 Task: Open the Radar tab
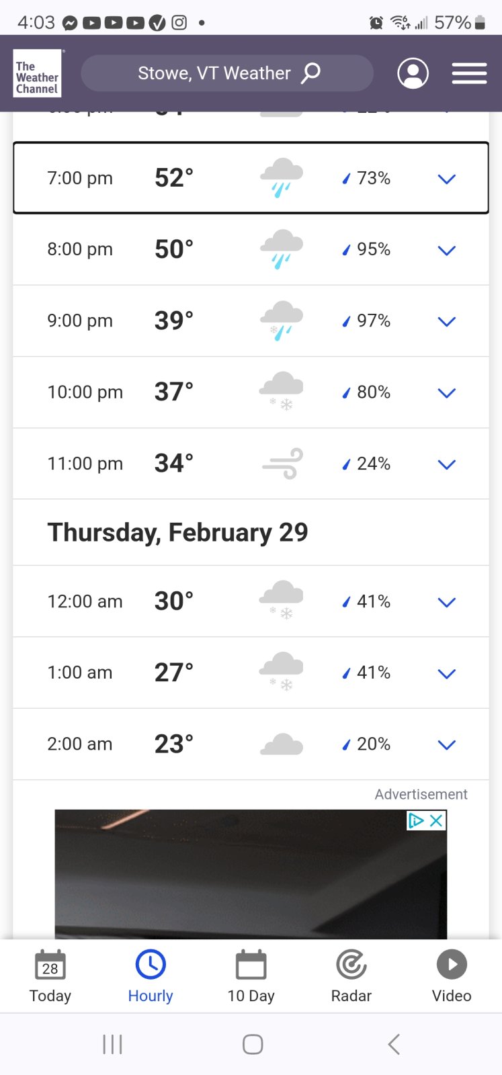coord(351,976)
